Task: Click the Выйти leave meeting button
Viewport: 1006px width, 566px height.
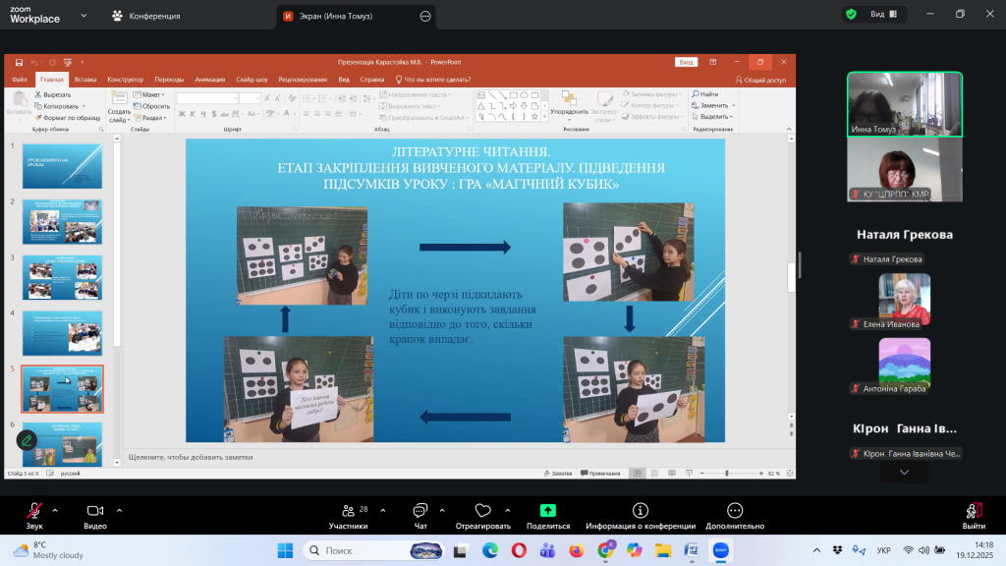Action: [974, 511]
